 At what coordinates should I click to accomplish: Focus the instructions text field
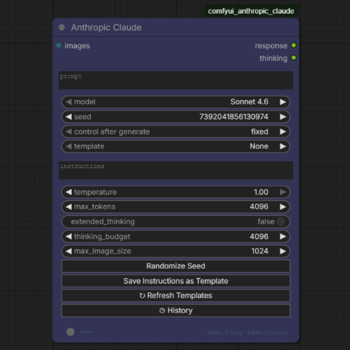(x=176, y=170)
